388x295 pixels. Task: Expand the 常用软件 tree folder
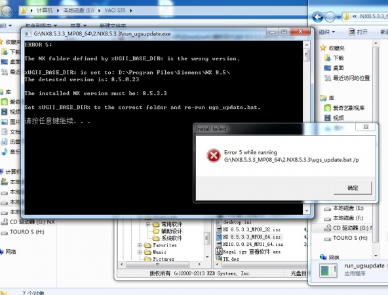coord(147,224)
